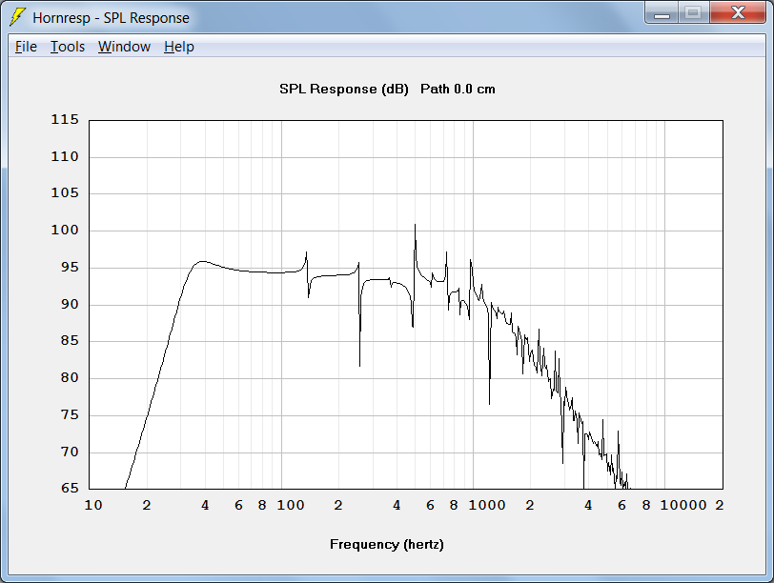This screenshot has height=583, width=774.
Task: Open the Window menu
Action: coord(124,47)
